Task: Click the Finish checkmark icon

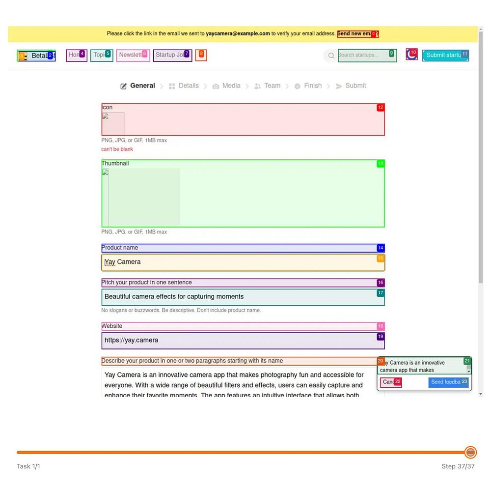Action: [297, 86]
